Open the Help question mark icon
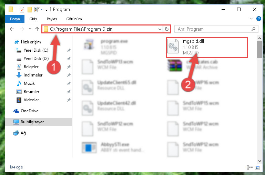 258,19
